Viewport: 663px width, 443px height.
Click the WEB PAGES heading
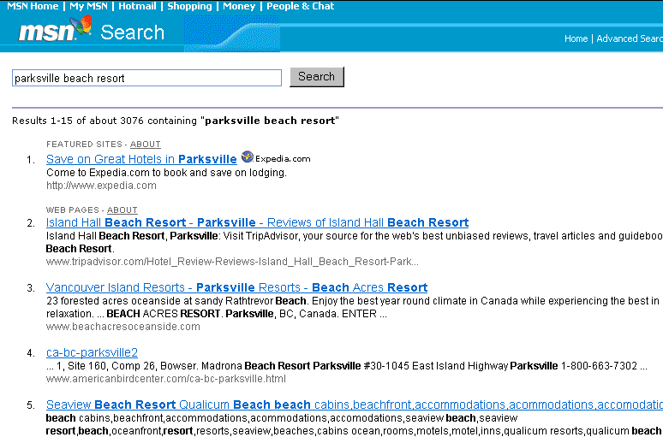tap(72, 210)
